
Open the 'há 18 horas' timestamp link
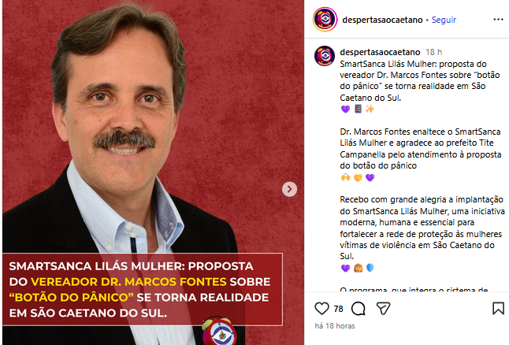coord(335,326)
